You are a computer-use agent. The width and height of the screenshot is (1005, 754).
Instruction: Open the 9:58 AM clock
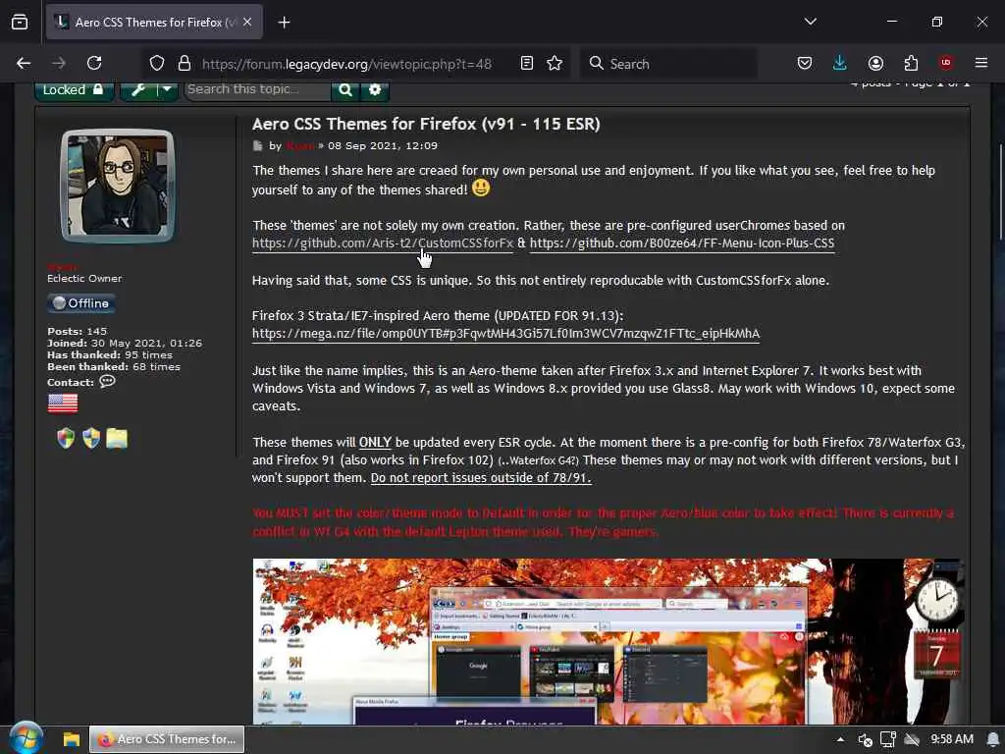click(952, 739)
